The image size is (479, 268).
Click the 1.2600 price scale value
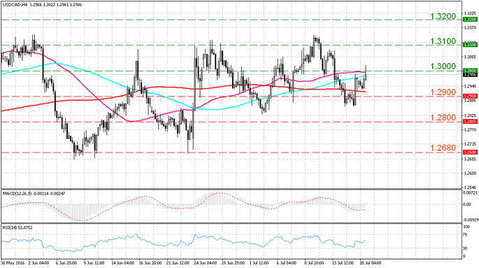point(470,174)
